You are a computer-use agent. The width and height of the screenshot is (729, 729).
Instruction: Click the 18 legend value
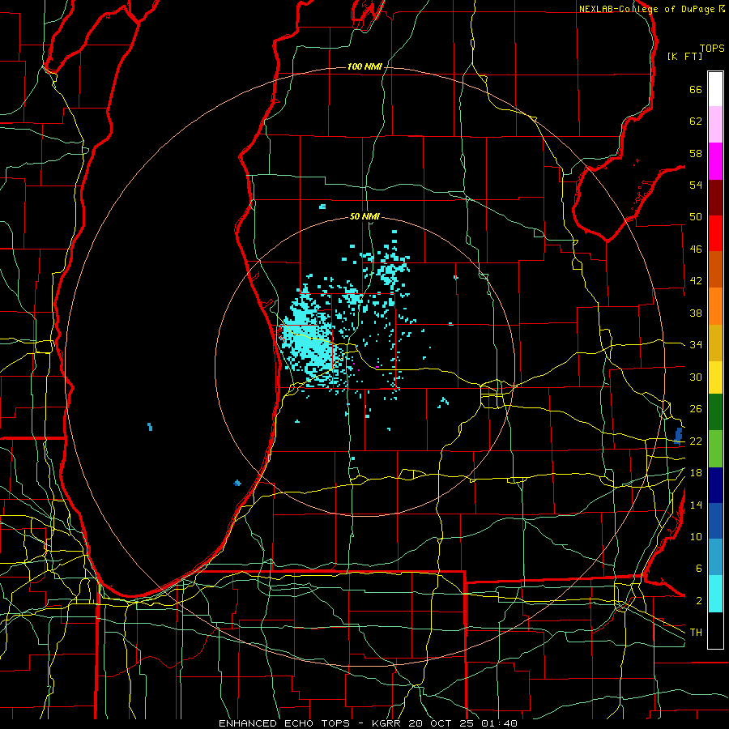pyautogui.click(x=696, y=473)
